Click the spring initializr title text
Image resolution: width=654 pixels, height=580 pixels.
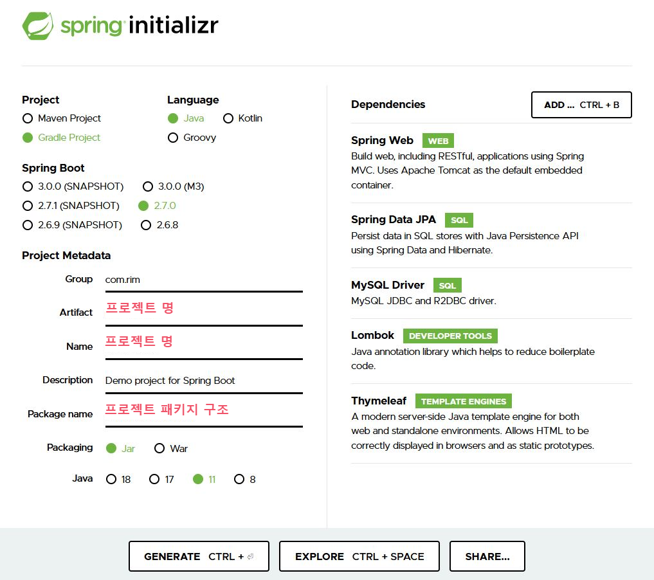[x=140, y=26]
